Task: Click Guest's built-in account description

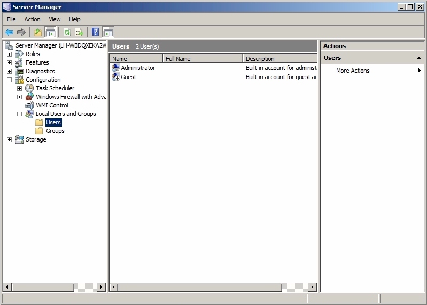Action: pos(281,77)
